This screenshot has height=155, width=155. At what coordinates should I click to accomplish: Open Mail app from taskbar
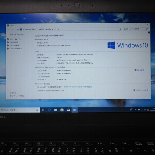tap(68, 110)
